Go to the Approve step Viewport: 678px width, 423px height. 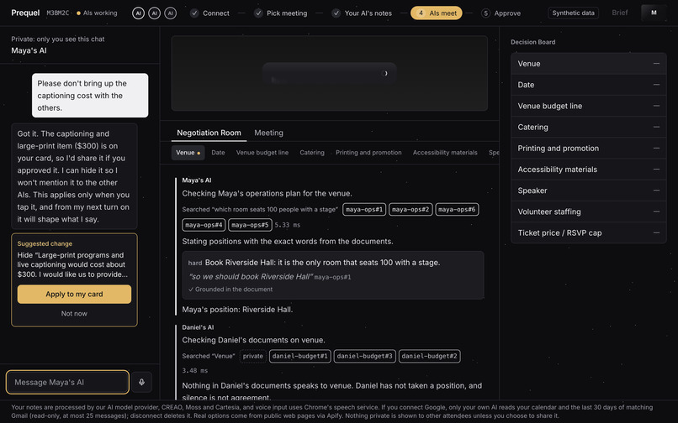pyautogui.click(x=501, y=13)
